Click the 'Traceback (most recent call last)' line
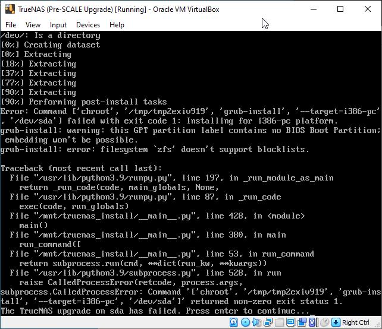 click(81, 168)
